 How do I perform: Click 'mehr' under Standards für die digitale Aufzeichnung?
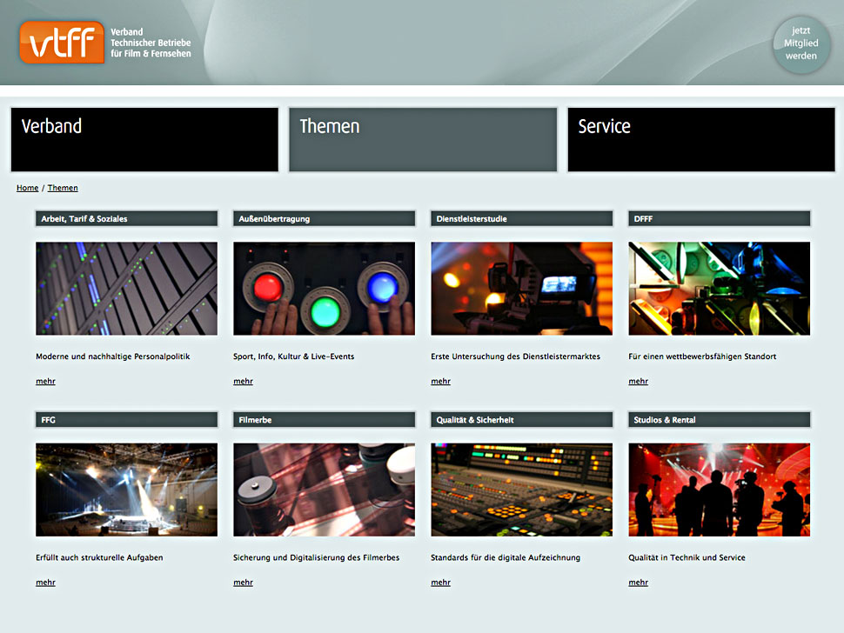(440, 583)
